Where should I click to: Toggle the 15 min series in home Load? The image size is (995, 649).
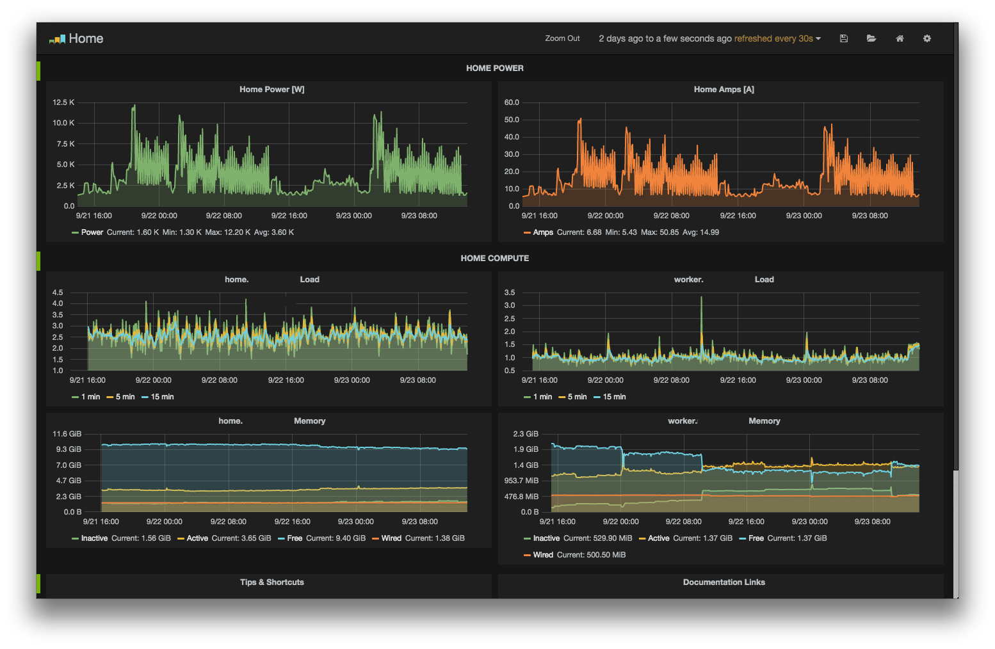(x=162, y=397)
